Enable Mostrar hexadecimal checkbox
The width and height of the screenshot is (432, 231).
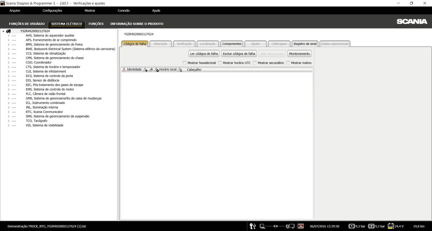click(185, 63)
